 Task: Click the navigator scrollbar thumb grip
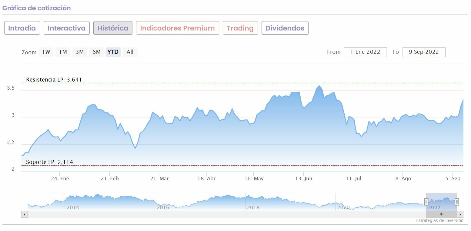click(x=441, y=214)
